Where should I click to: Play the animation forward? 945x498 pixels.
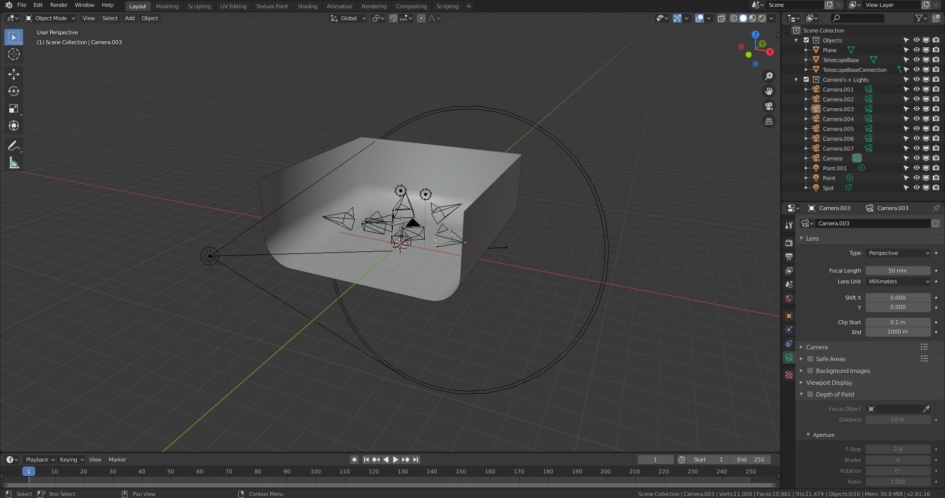[x=395, y=460]
